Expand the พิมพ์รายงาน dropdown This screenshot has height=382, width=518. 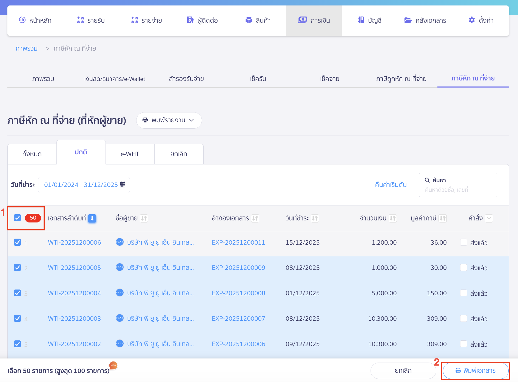(169, 120)
